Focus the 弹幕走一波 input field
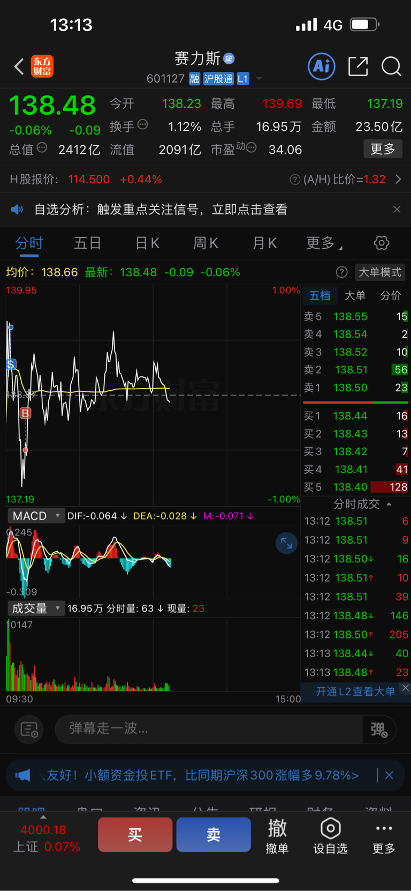Viewport: 411px width, 891px height. (209, 729)
